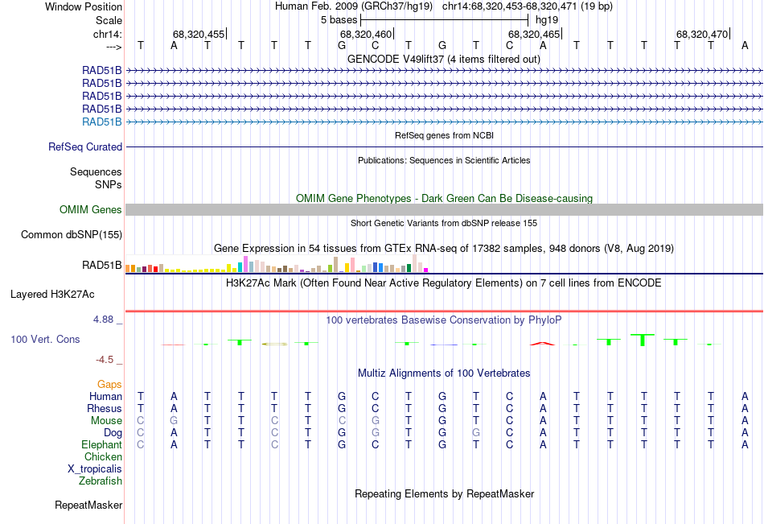Open GENCODE V49lift37 track title
This screenshot has width=764, height=524.
click(x=443, y=59)
